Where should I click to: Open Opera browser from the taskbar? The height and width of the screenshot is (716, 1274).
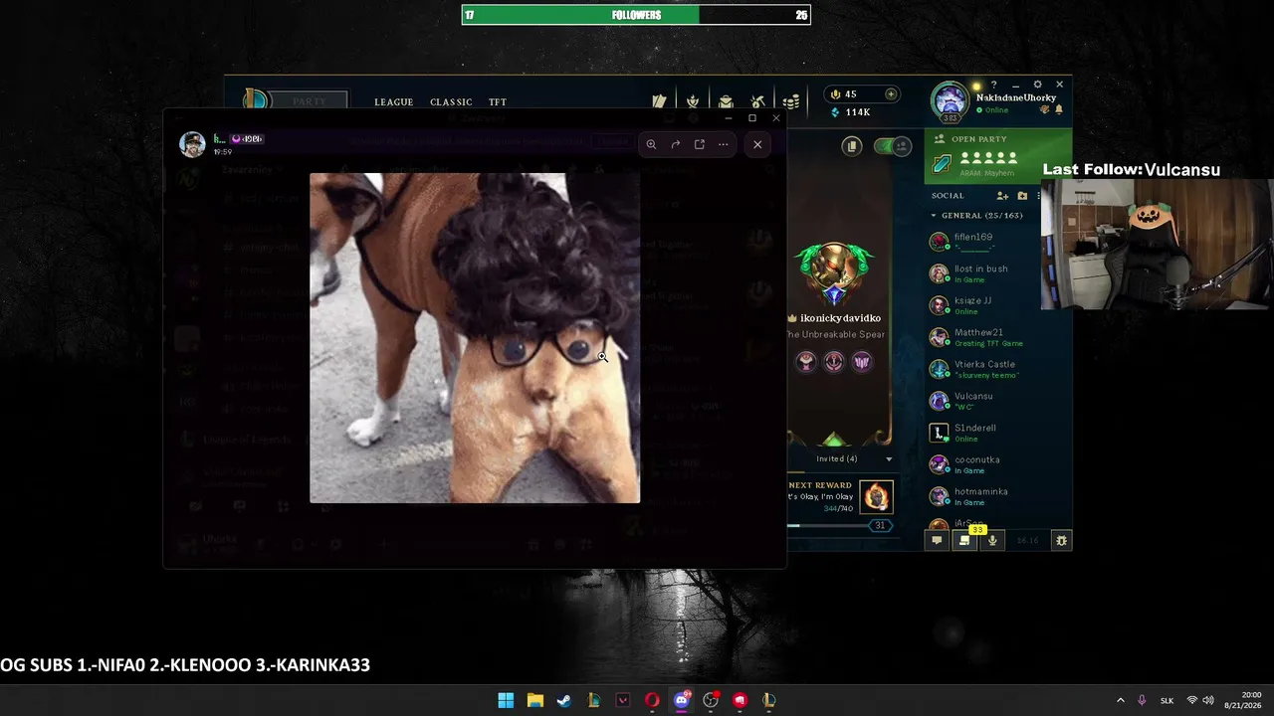coord(652,700)
